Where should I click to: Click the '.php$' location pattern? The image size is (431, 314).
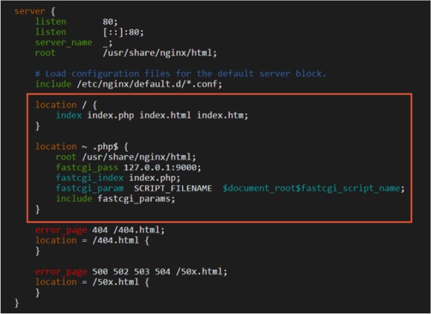click(x=106, y=146)
